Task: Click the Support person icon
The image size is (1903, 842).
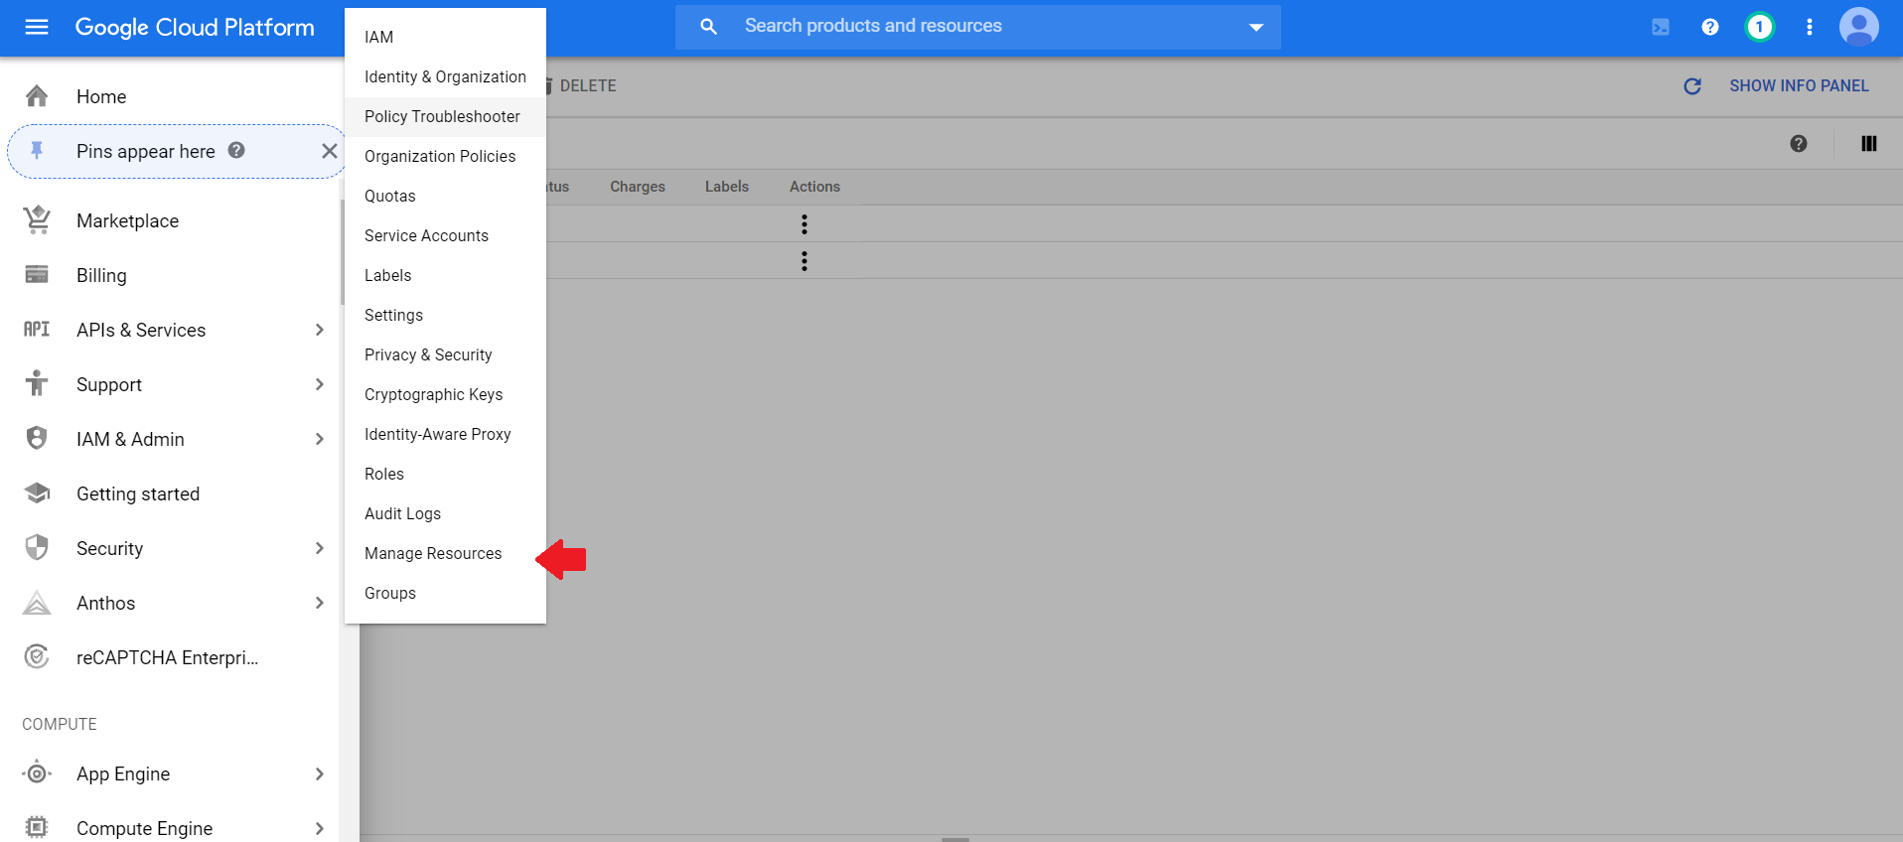Action: pyautogui.click(x=37, y=383)
